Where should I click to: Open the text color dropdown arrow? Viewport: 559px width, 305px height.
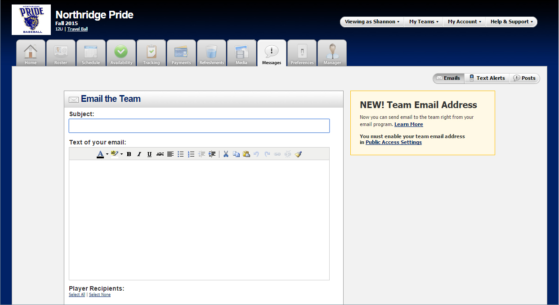click(107, 154)
